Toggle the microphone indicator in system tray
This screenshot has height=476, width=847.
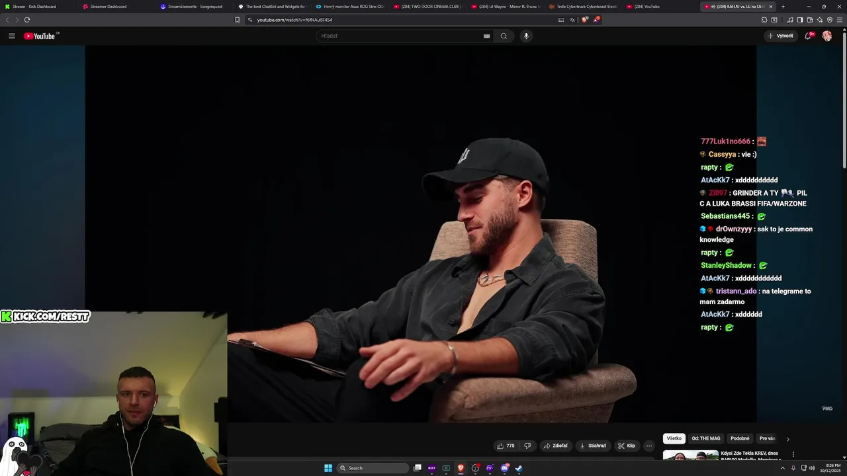793,468
